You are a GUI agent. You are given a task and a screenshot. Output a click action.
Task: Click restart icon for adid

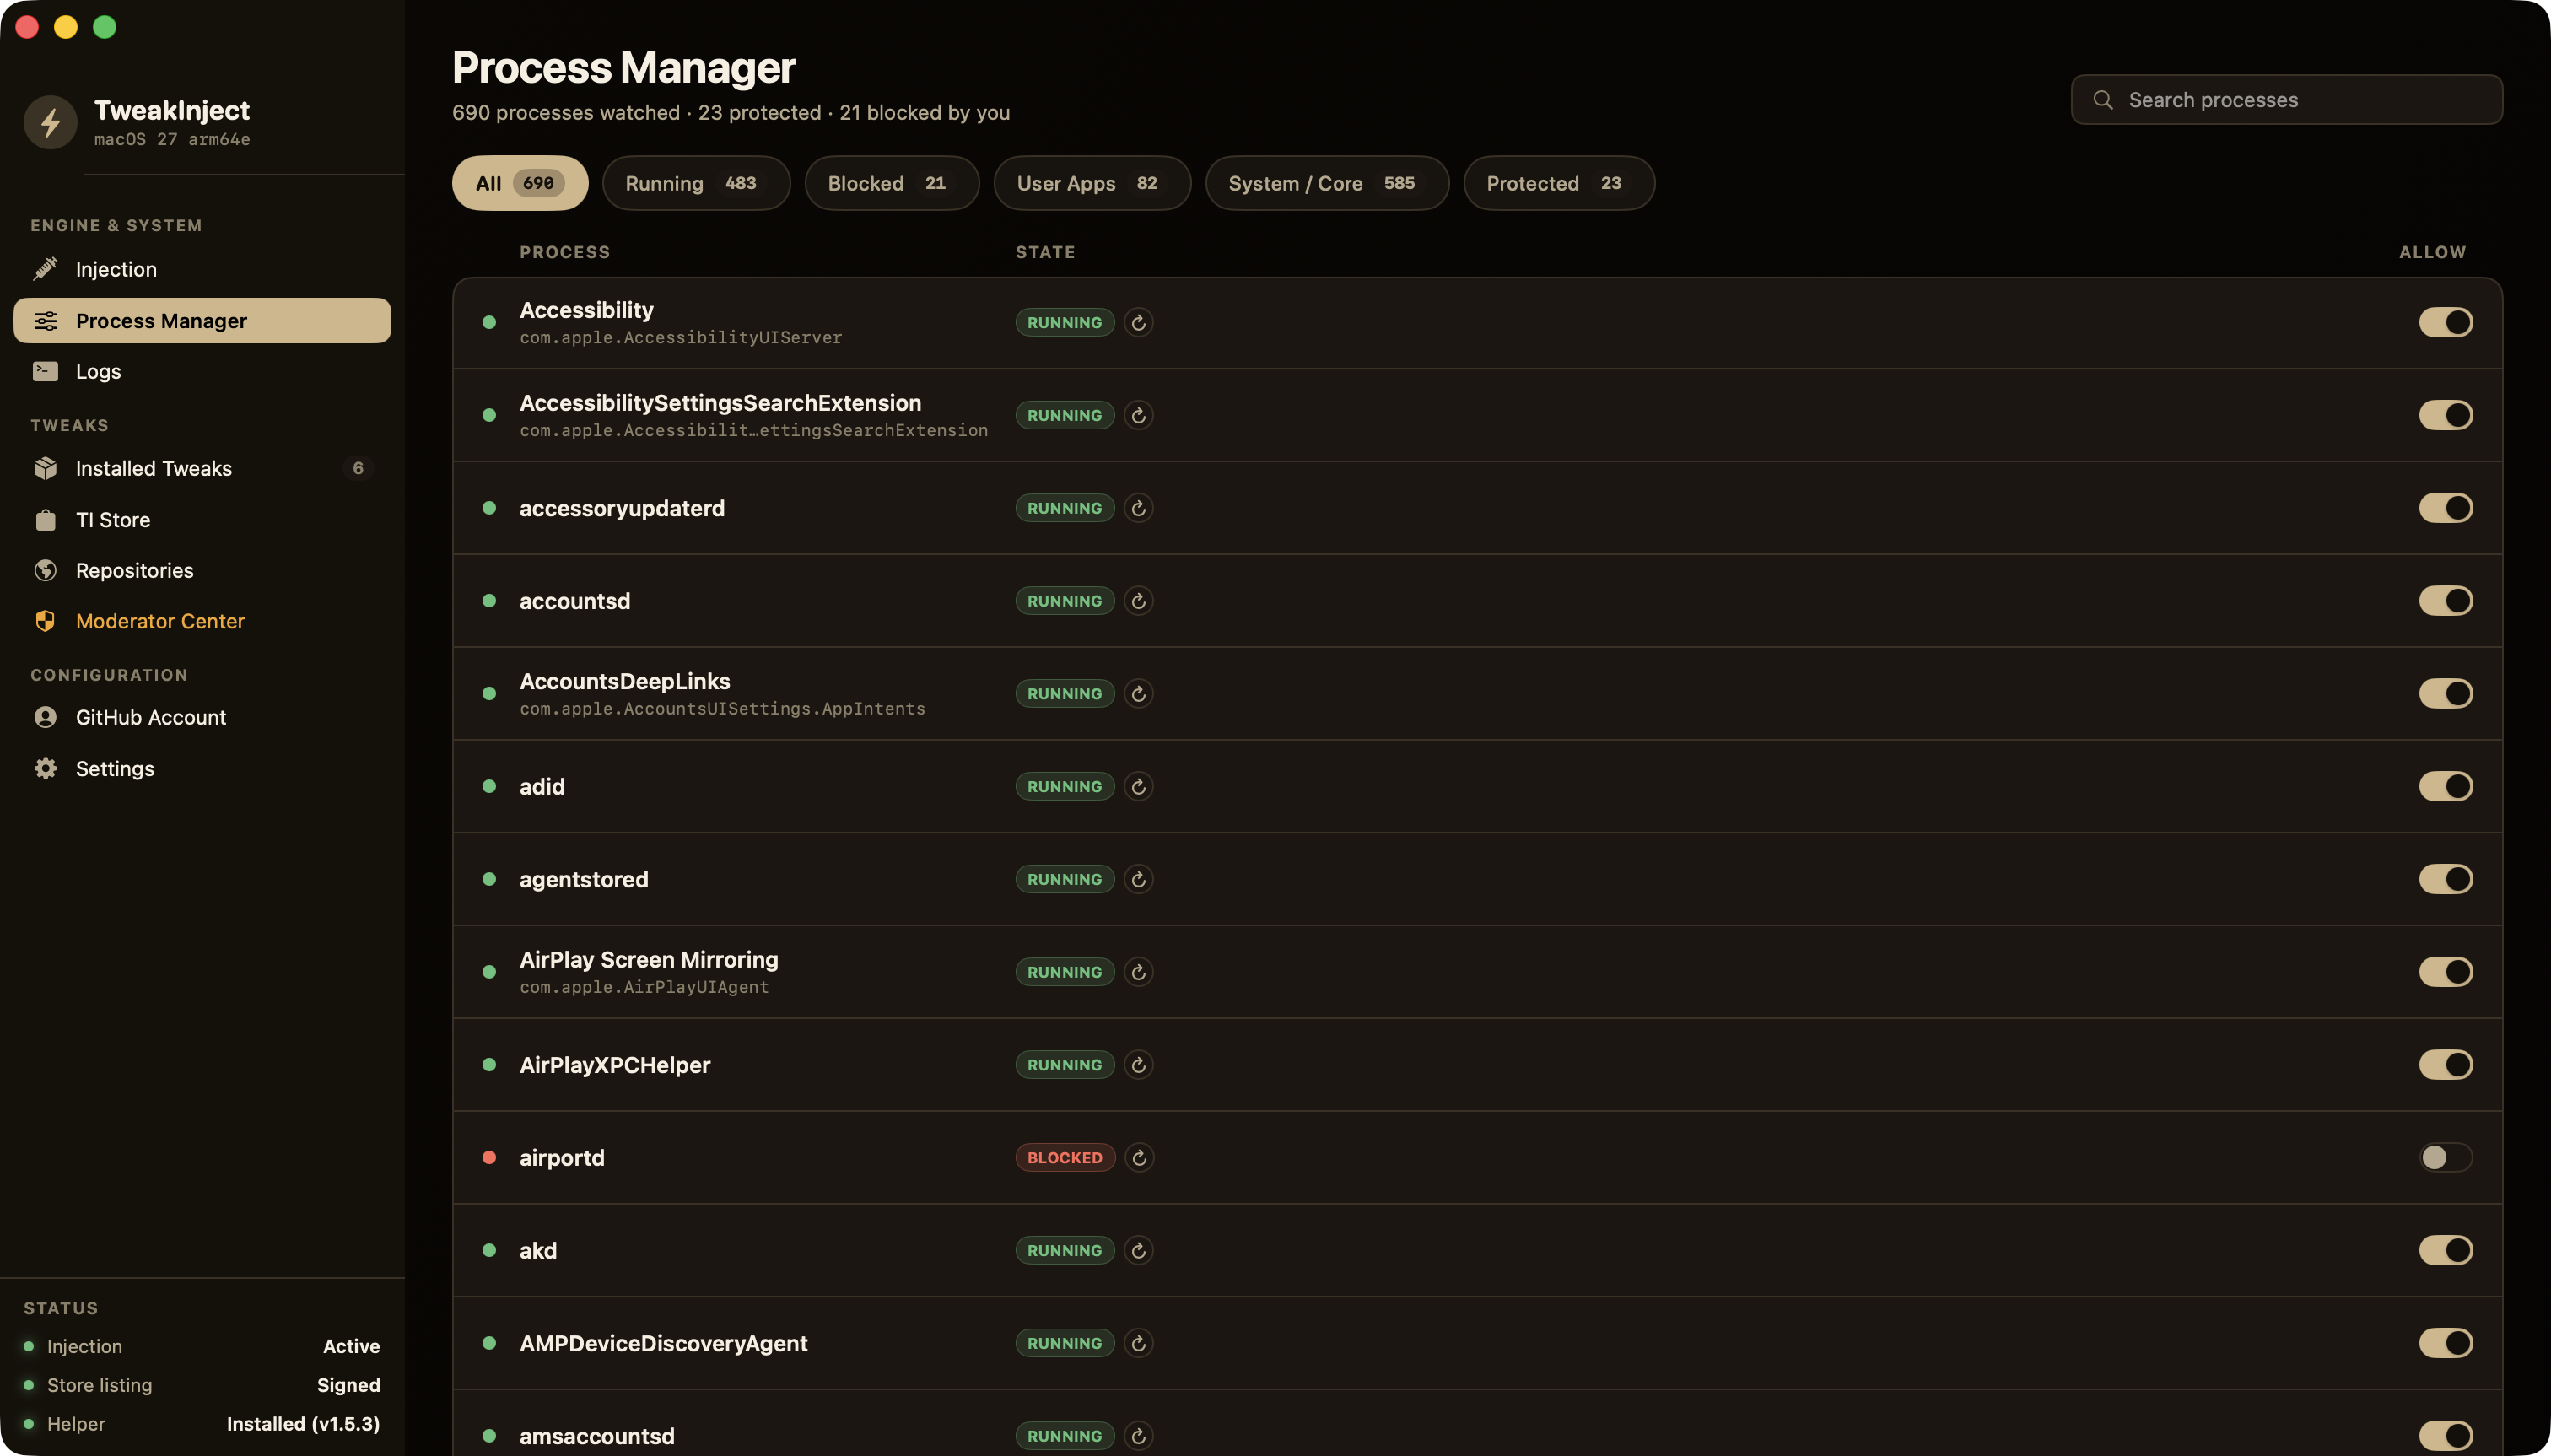click(x=1138, y=787)
